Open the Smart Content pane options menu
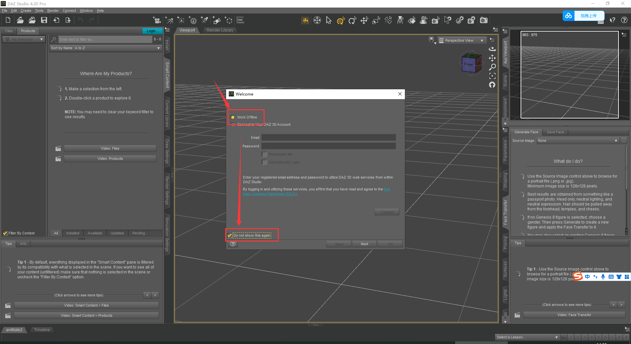631x344 pixels. [167, 30]
